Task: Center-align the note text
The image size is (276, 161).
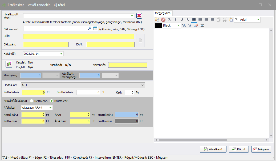Action: [200, 20]
